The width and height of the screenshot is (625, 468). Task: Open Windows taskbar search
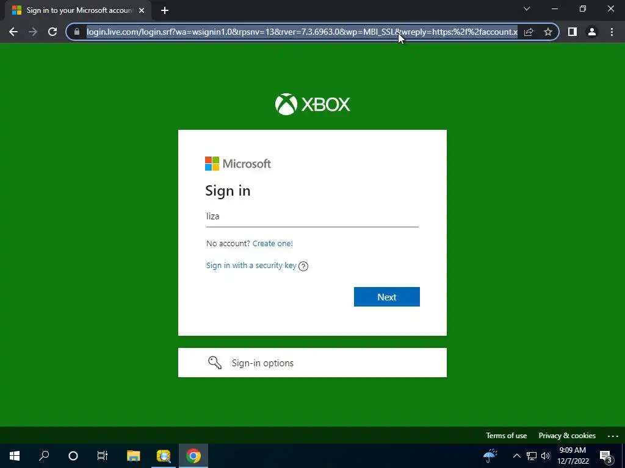[x=44, y=456]
